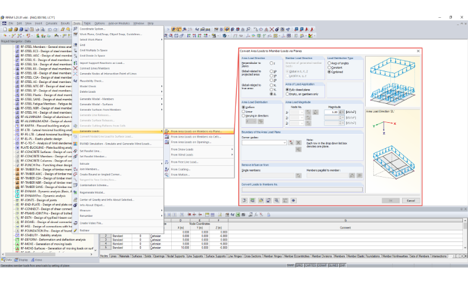This screenshot has height=282, width=468.
Task: Click the Redraw pencil icon
Action: [76, 230]
